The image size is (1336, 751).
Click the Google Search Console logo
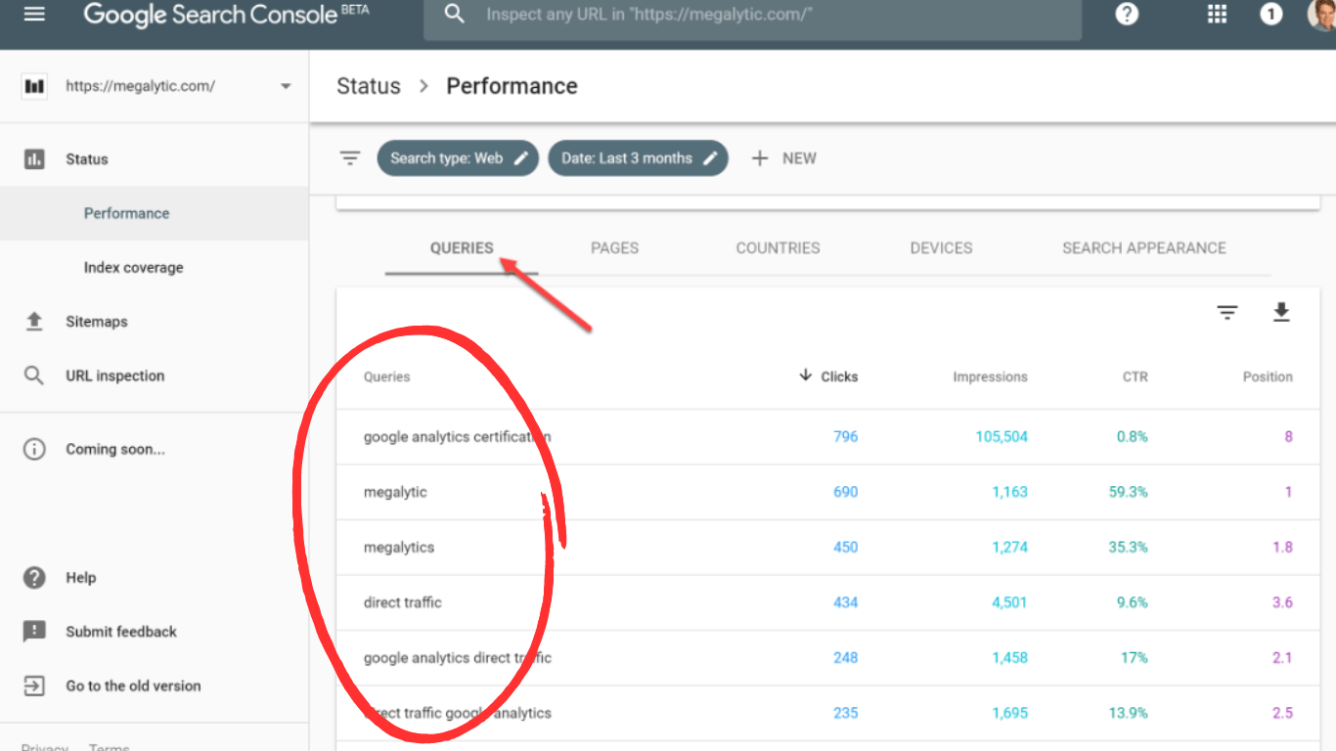[x=227, y=15]
